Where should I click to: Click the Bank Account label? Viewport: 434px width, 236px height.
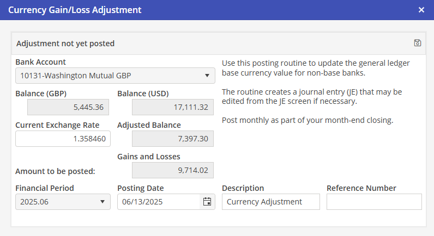point(40,62)
